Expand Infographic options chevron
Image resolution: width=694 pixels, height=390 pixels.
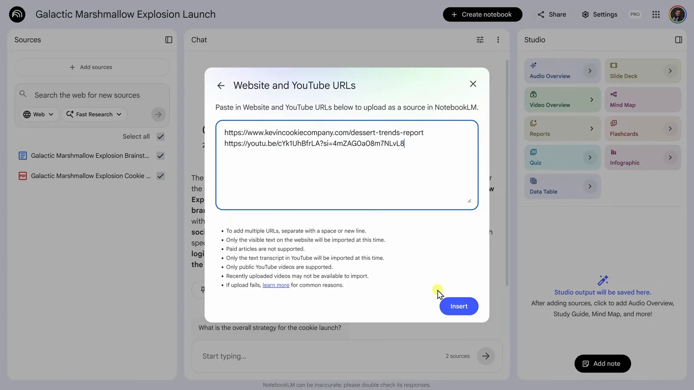pyautogui.click(x=670, y=157)
